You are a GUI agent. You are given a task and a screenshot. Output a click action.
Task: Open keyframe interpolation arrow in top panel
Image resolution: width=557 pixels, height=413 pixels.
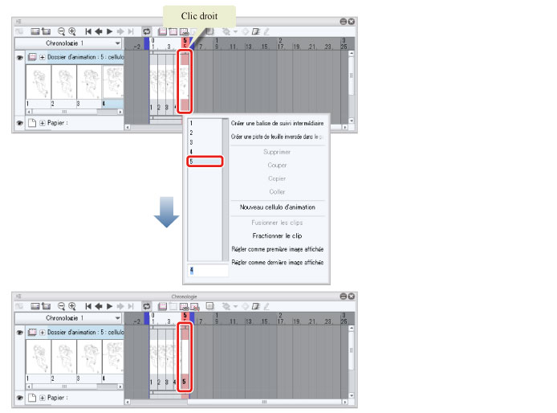(235, 31)
